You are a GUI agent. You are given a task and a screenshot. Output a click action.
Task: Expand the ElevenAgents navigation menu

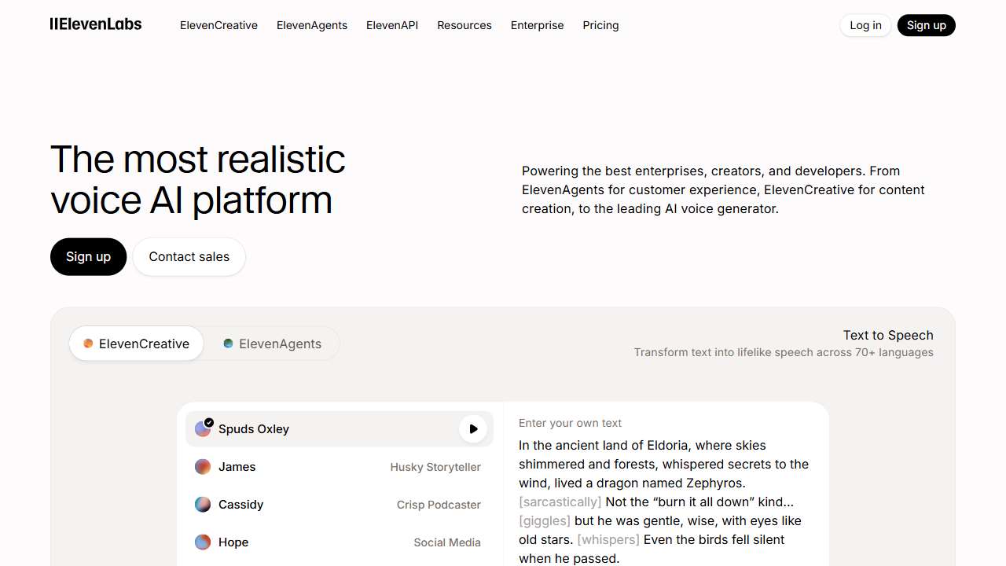312,25
